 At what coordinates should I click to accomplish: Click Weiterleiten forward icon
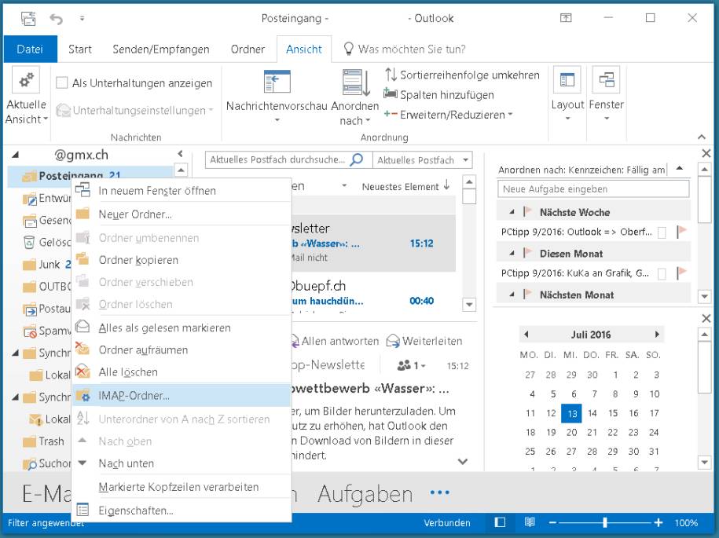click(393, 341)
